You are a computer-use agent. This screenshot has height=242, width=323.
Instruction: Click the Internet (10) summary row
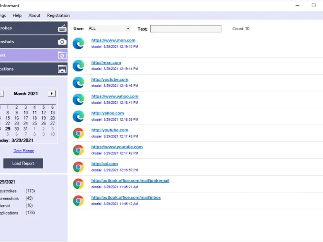[16, 206]
